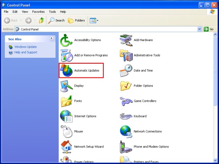Expand the Views dropdown arrow
This screenshot has width=219, height=164.
point(97,21)
